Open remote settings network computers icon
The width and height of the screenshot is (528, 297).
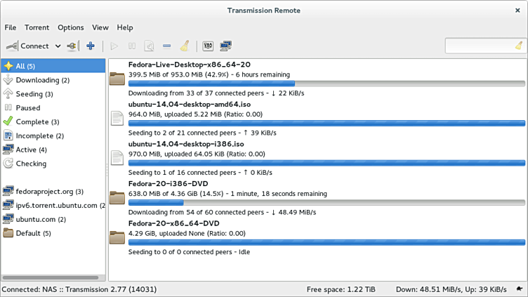coord(225,46)
